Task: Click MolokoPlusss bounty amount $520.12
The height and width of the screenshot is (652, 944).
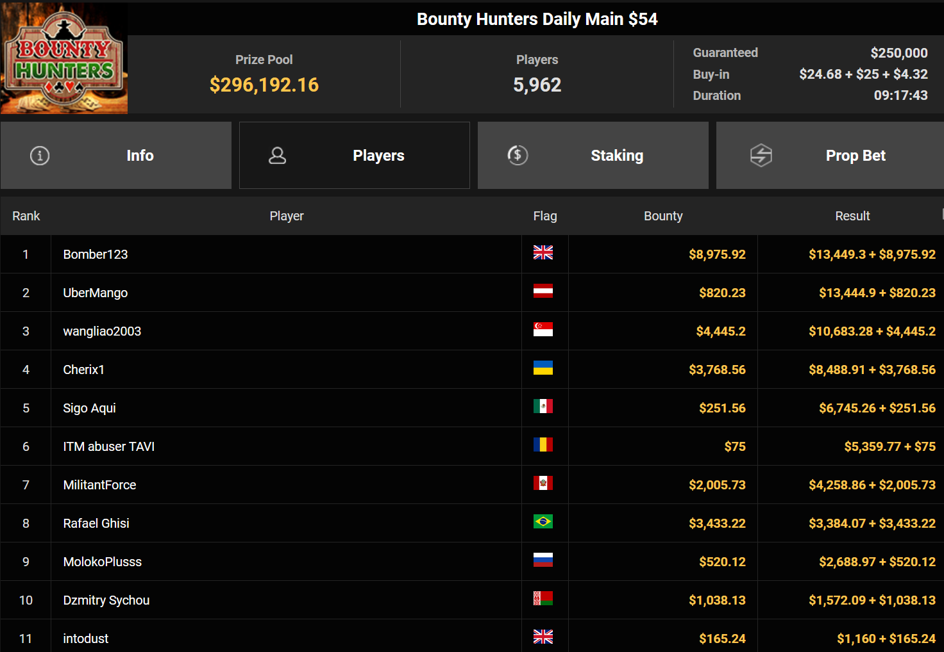Action: [722, 562]
